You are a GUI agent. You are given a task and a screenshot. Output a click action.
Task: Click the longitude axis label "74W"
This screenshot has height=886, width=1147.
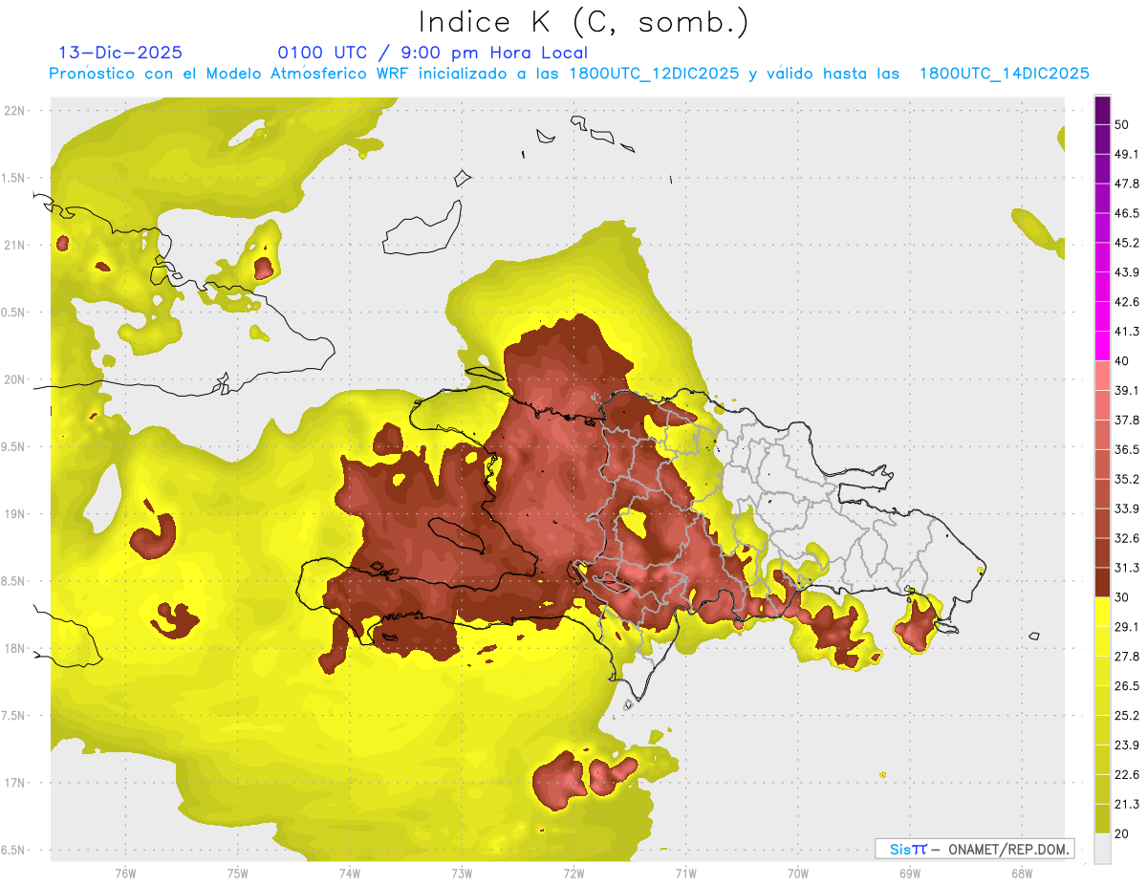(349, 874)
